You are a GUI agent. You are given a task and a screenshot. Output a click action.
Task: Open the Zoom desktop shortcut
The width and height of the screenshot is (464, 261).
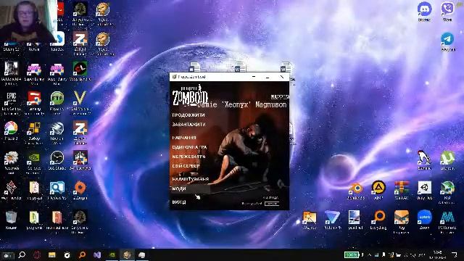click(x=424, y=220)
